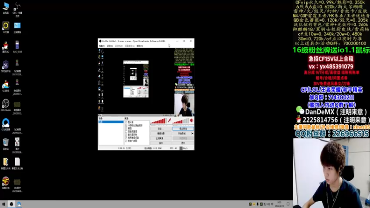Enable the unchecked fourth source checkbox

pyautogui.click(x=126, y=132)
